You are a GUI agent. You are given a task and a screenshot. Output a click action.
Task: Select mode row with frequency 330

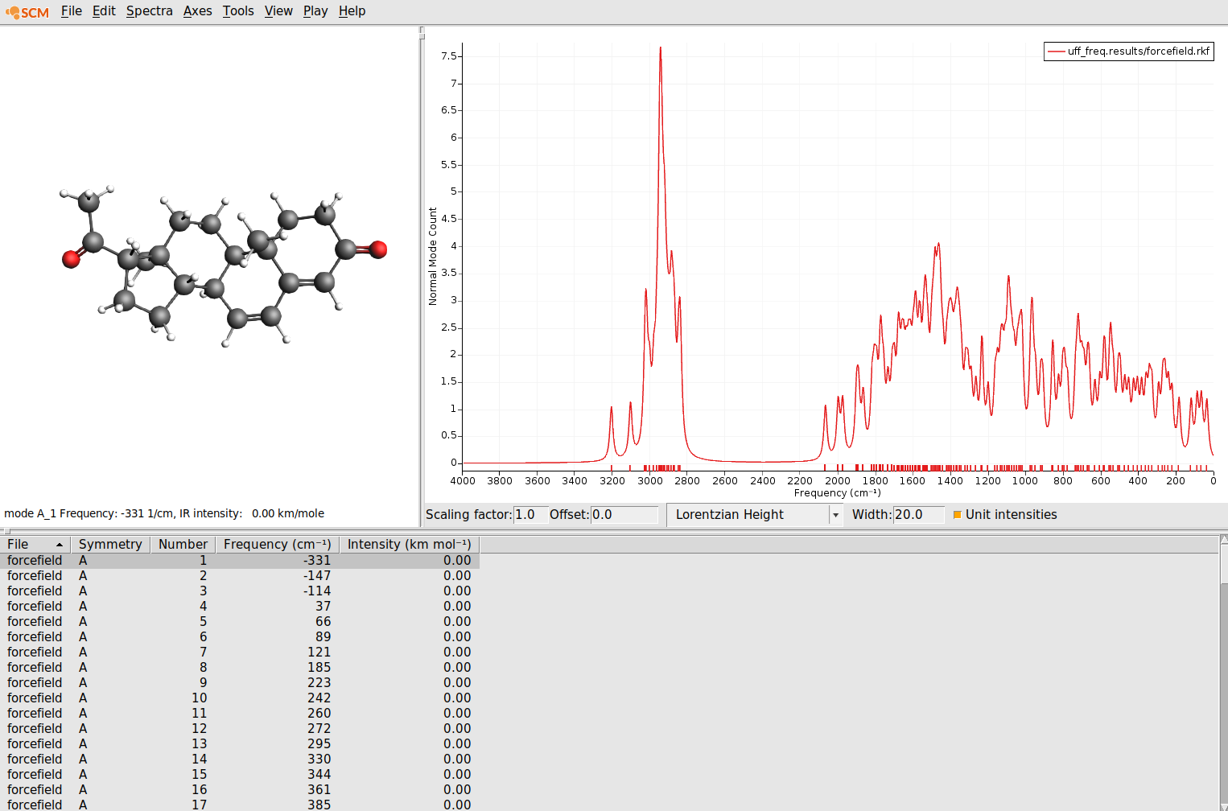[240, 760]
